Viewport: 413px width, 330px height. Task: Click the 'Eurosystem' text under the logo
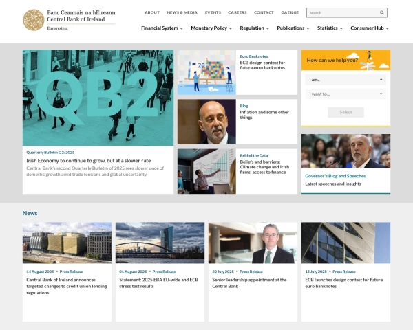pyautogui.click(x=57, y=28)
